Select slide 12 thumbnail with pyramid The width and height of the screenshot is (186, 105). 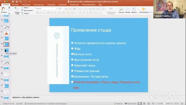click(x=6, y=33)
